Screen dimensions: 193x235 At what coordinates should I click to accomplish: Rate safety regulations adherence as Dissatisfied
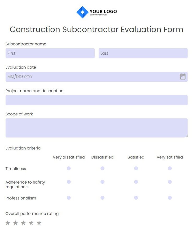tap(102, 182)
